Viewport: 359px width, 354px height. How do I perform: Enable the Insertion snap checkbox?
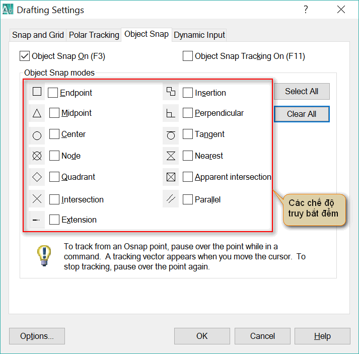click(x=187, y=93)
